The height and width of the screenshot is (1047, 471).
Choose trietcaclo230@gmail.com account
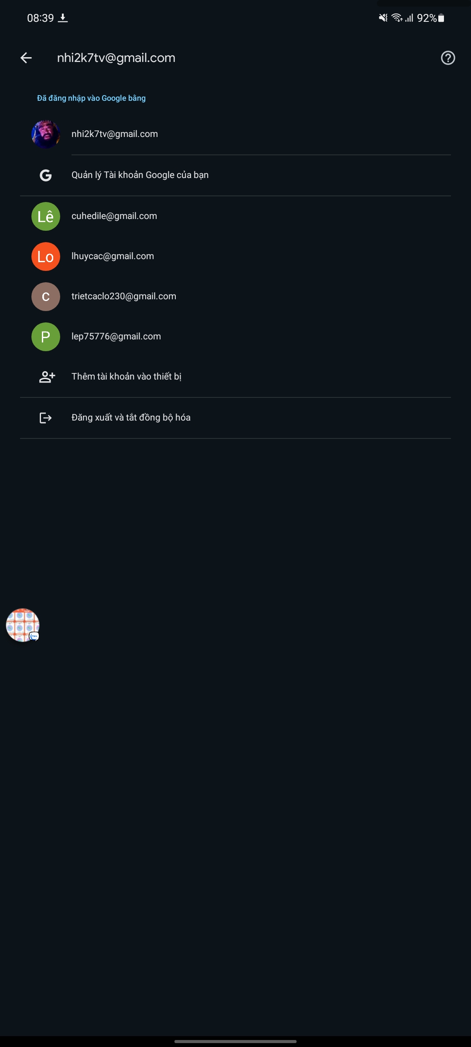pyautogui.click(x=124, y=296)
